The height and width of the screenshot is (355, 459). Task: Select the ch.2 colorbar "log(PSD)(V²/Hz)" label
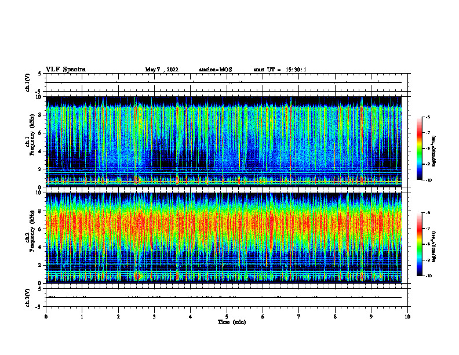[x=435, y=247]
